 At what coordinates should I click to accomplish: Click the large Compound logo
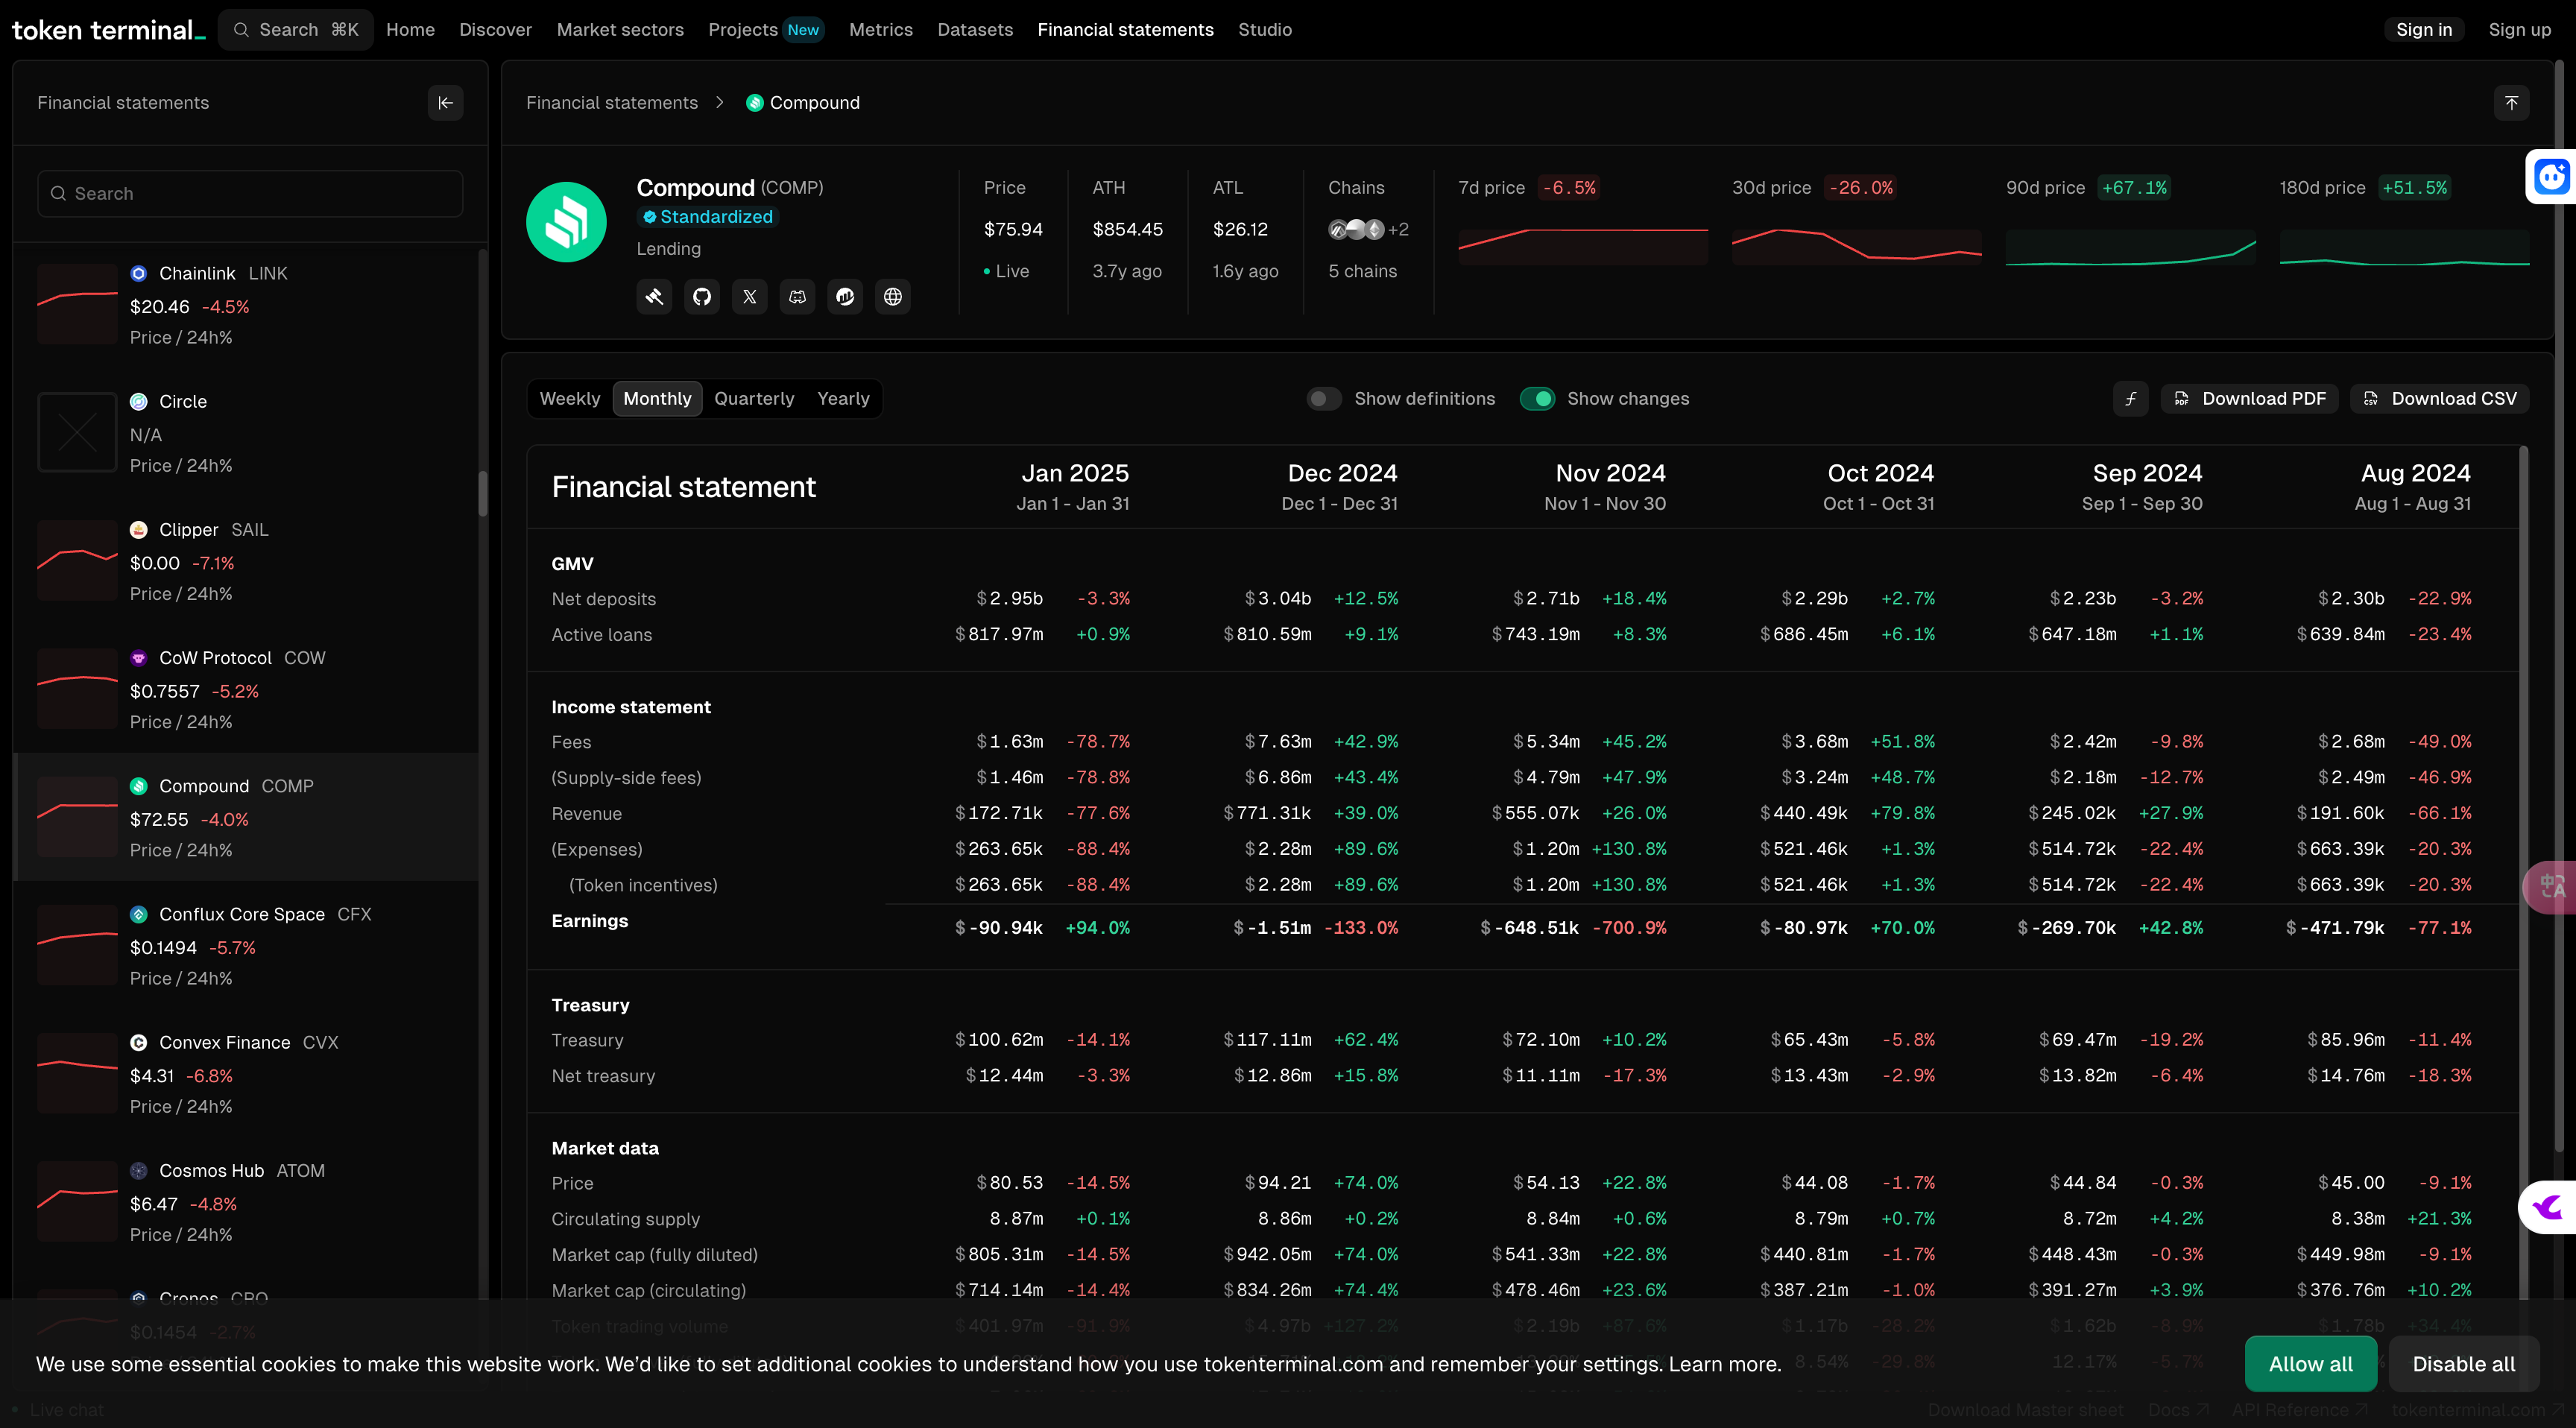[x=566, y=222]
